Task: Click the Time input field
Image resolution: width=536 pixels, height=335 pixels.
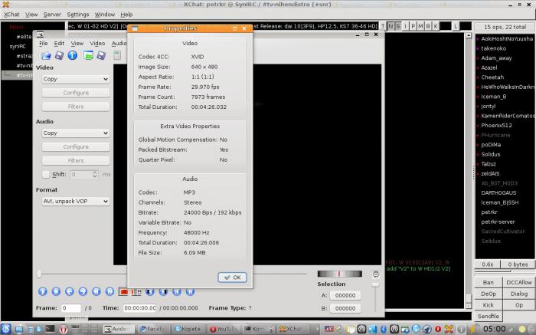Action: 139,308
